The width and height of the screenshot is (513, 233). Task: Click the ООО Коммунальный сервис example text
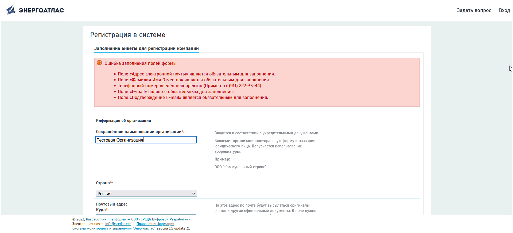(240, 167)
